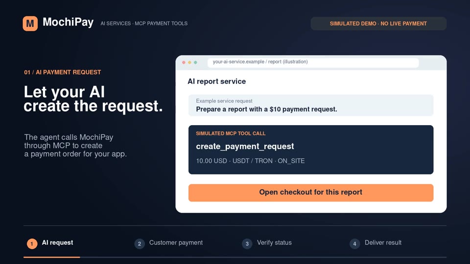Click the step 4 number circle
Screen dimensions: 470x264
click(x=354, y=243)
